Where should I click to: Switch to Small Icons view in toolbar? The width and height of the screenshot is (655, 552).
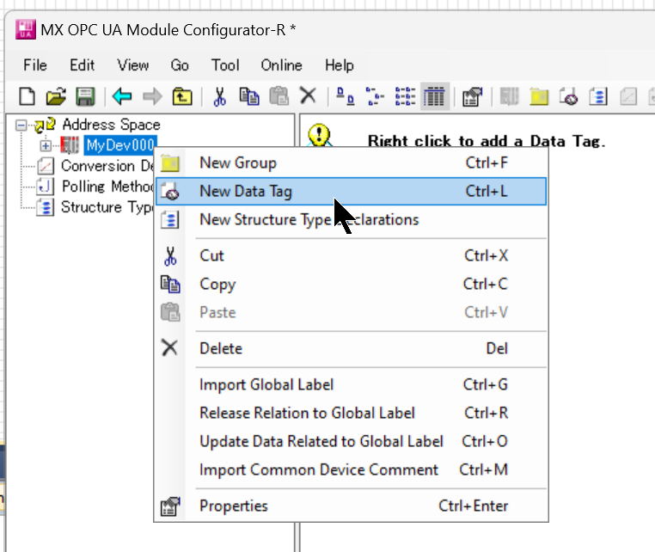click(x=375, y=96)
